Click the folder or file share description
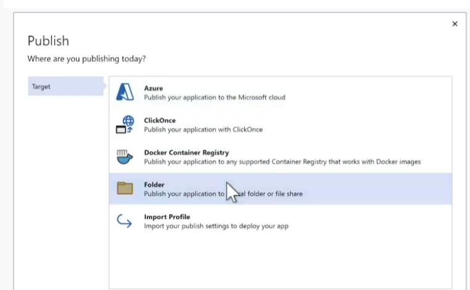The image size is (470, 290). 272,194
